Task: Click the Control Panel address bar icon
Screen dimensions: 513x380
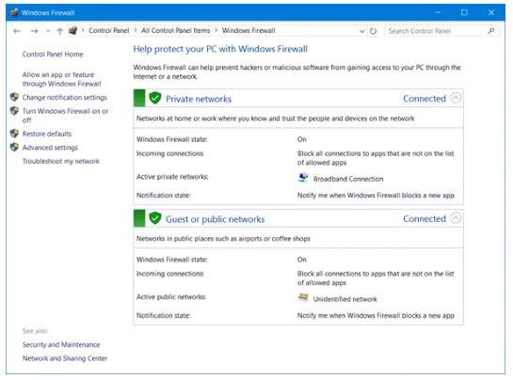Action: (x=72, y=30)
